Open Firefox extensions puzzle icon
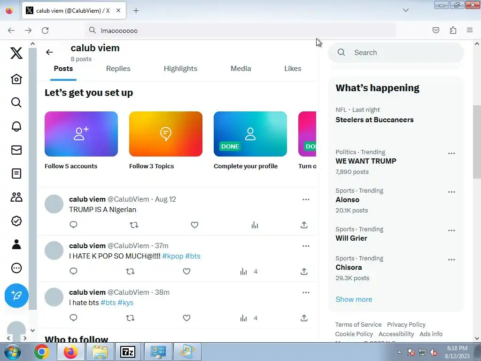This screenshot has width=481, height=361. (x=453, y=30)
